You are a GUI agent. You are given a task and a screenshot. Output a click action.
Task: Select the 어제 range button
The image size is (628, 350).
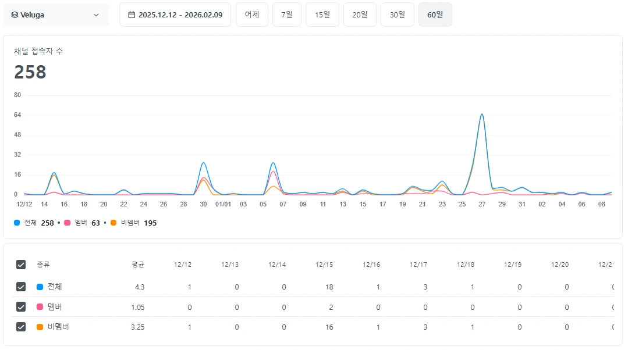tap(251, 15)
